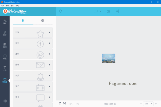The height and width of the screenshot is (107, 161).
Task: Select the 文字 text tool
Action: pos(5,68)
